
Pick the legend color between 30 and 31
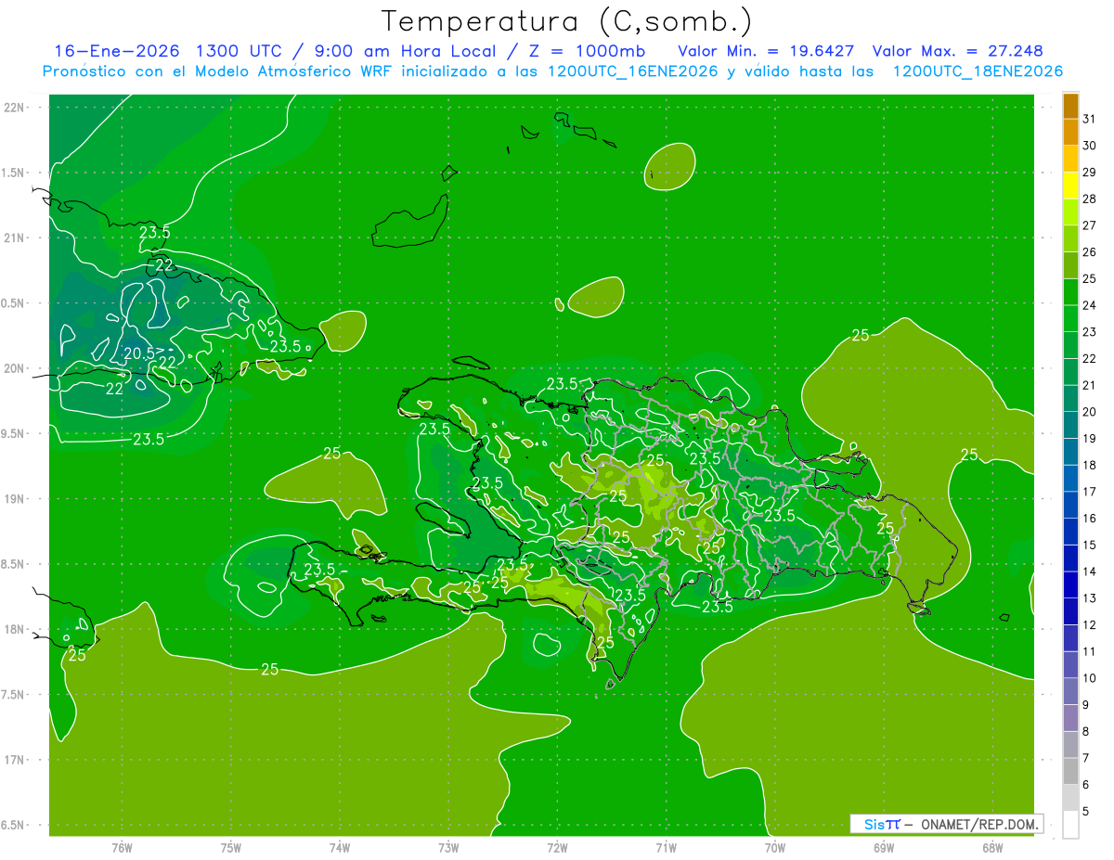coord(1071,132)
